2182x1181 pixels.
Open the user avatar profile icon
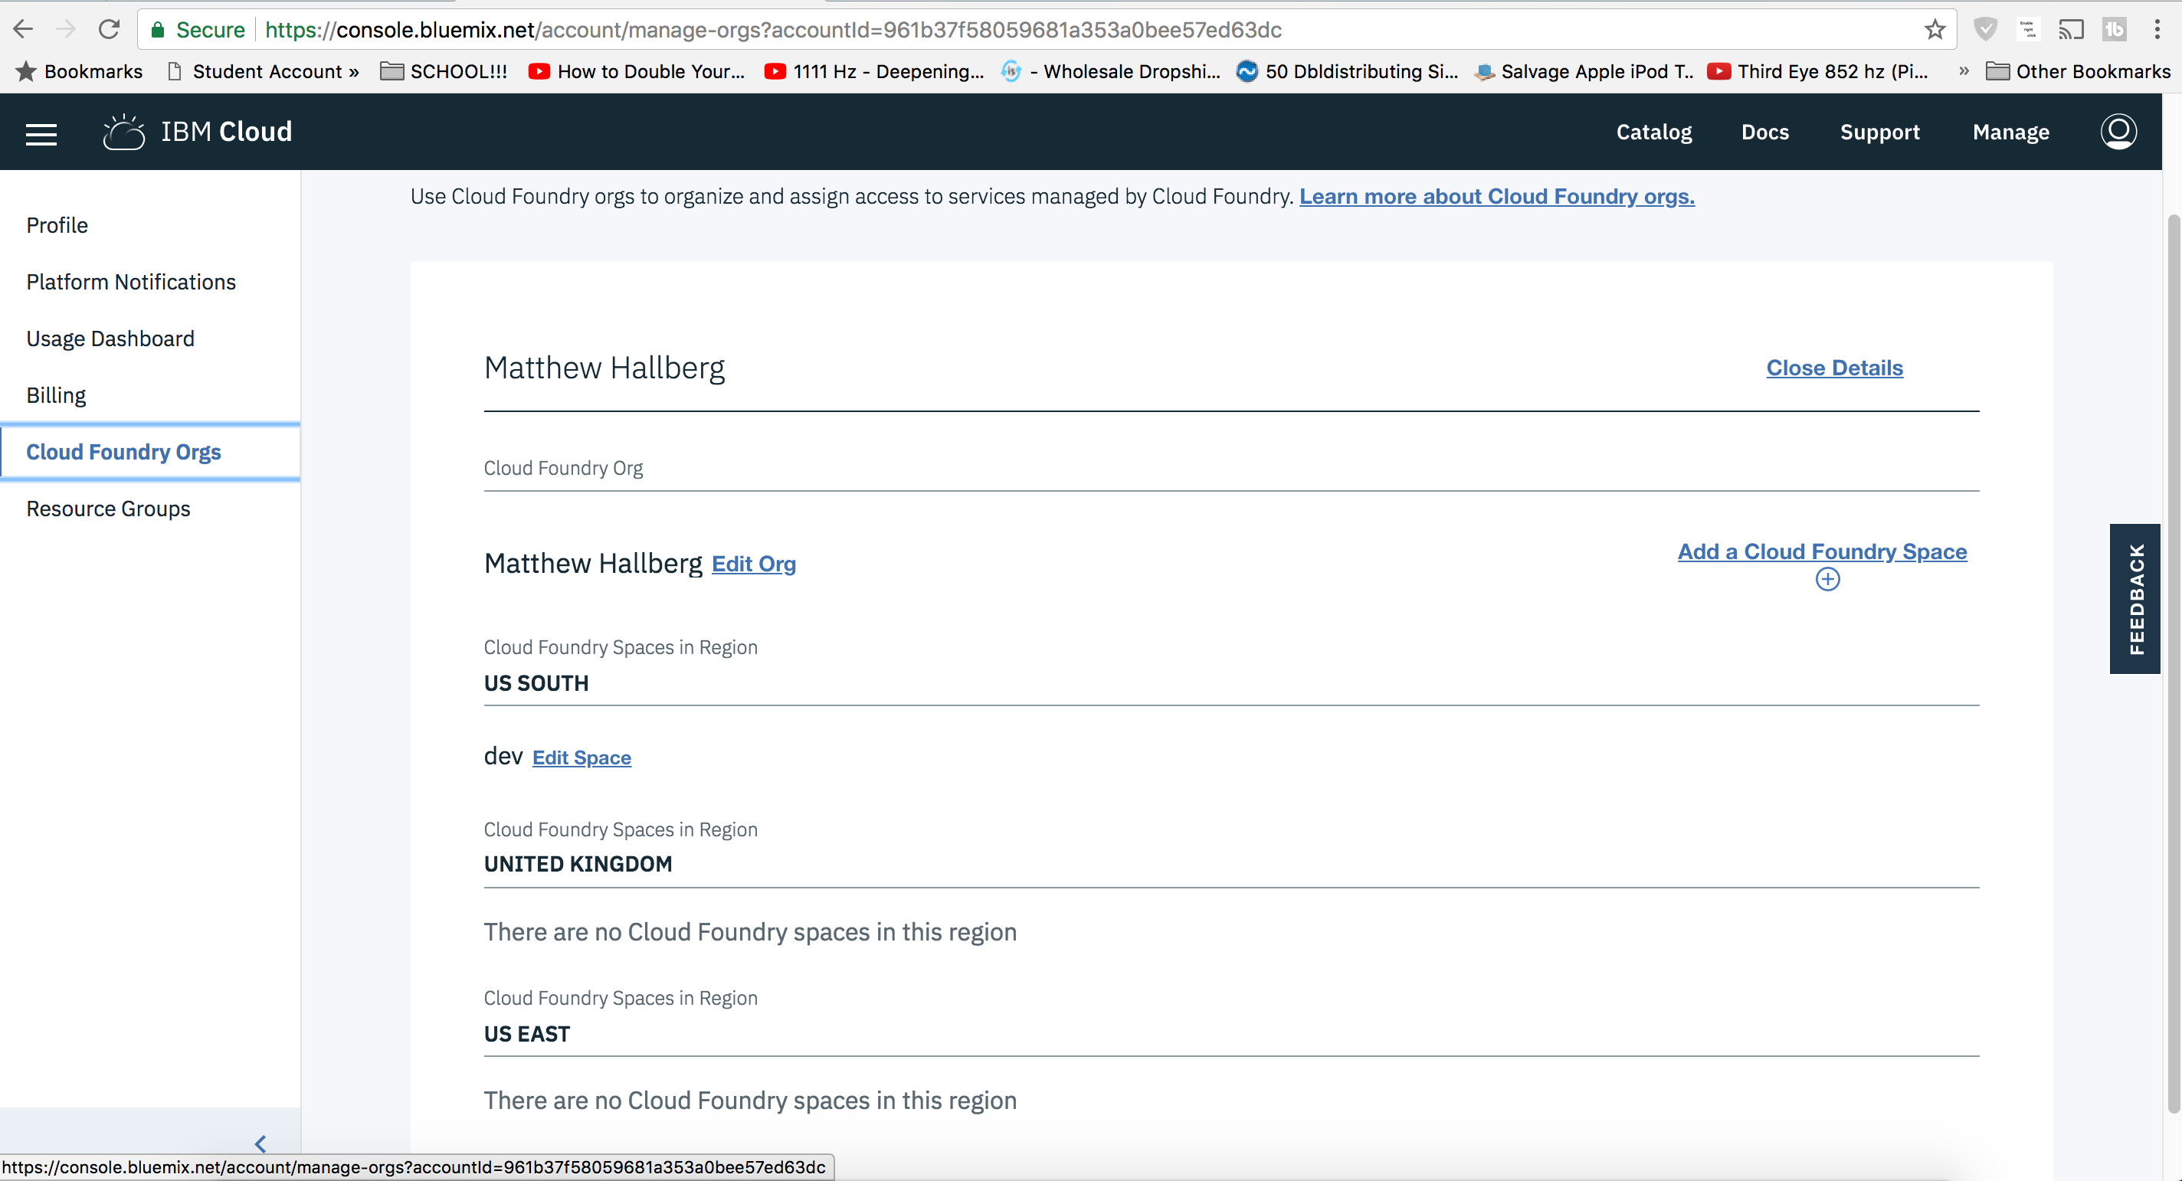point(2118,132)
